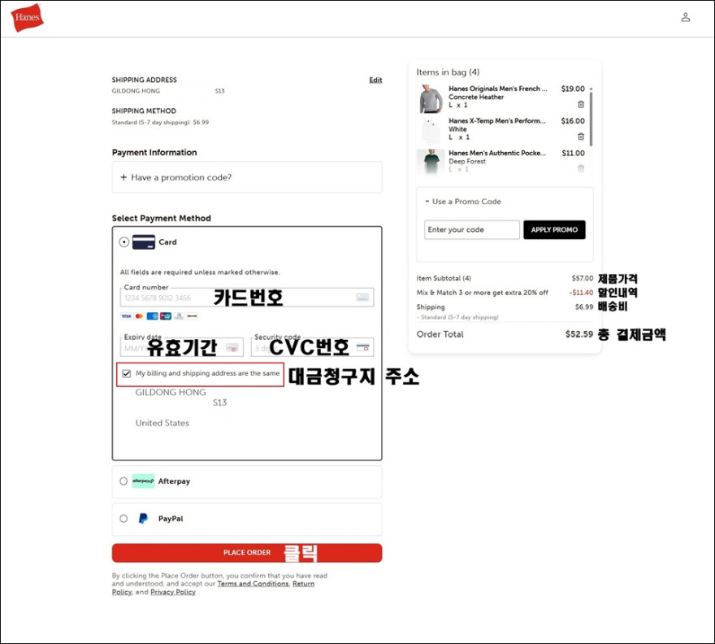Screen dimensions: 715x644
Task: Click the Hanes Men's Authentic Pocke product name
Action: coord(497,153)
